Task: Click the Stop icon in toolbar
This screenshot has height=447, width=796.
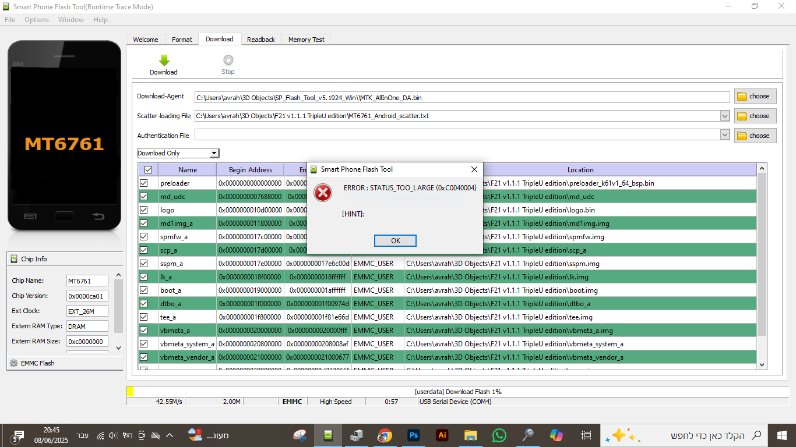Action: (x=228, y=60)
